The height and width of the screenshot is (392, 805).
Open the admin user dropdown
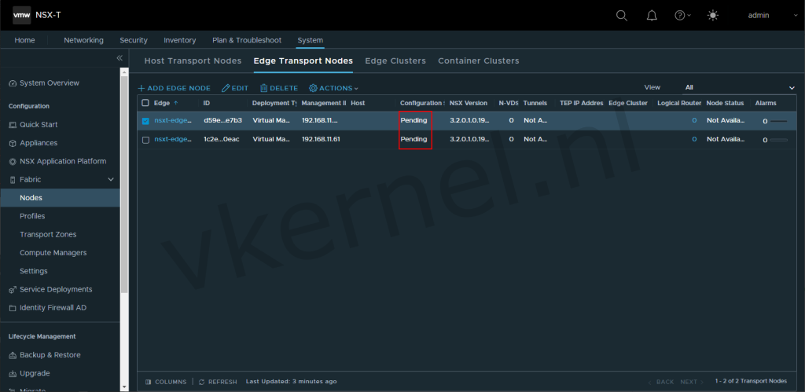pos(773,16)
